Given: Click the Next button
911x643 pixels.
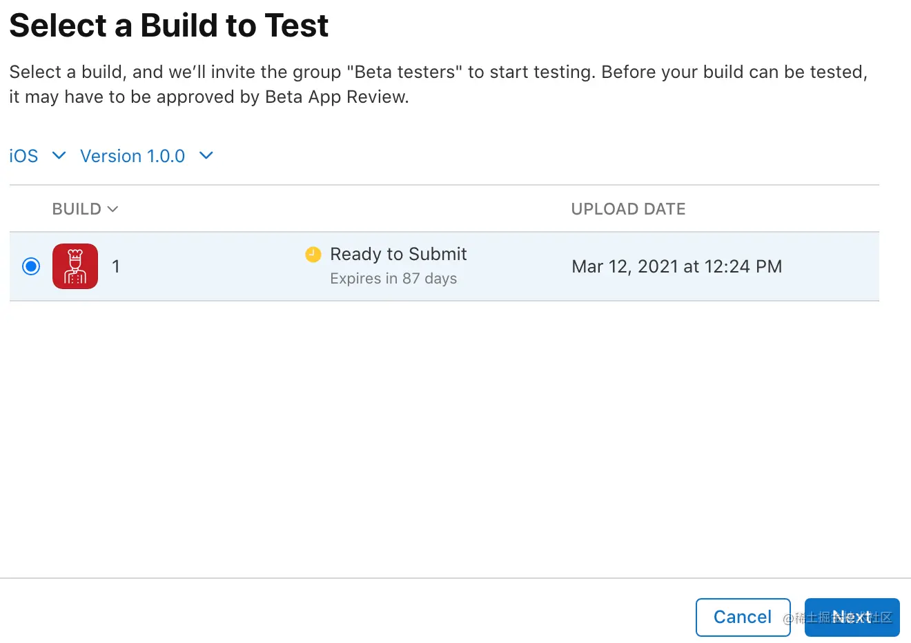Looking at the screenshot, I should (852, 617).
